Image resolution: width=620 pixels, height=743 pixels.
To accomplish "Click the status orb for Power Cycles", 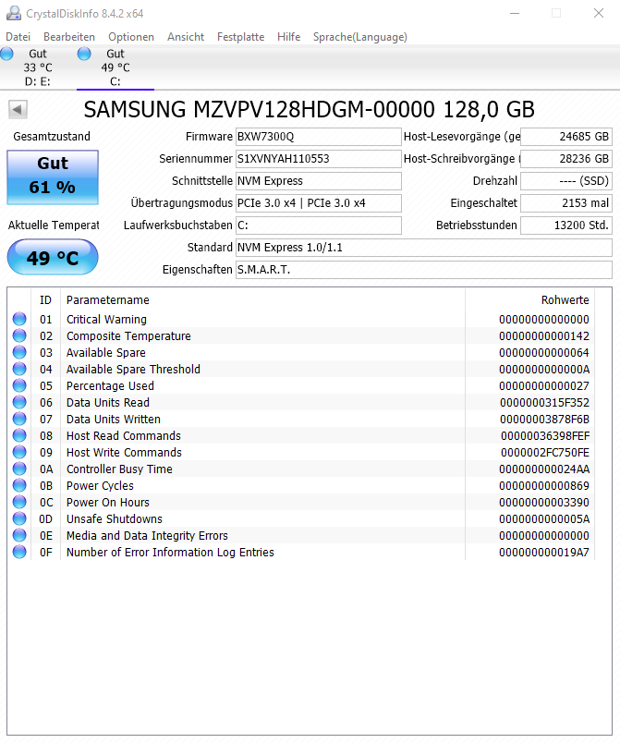I will [x=19, y=485].
